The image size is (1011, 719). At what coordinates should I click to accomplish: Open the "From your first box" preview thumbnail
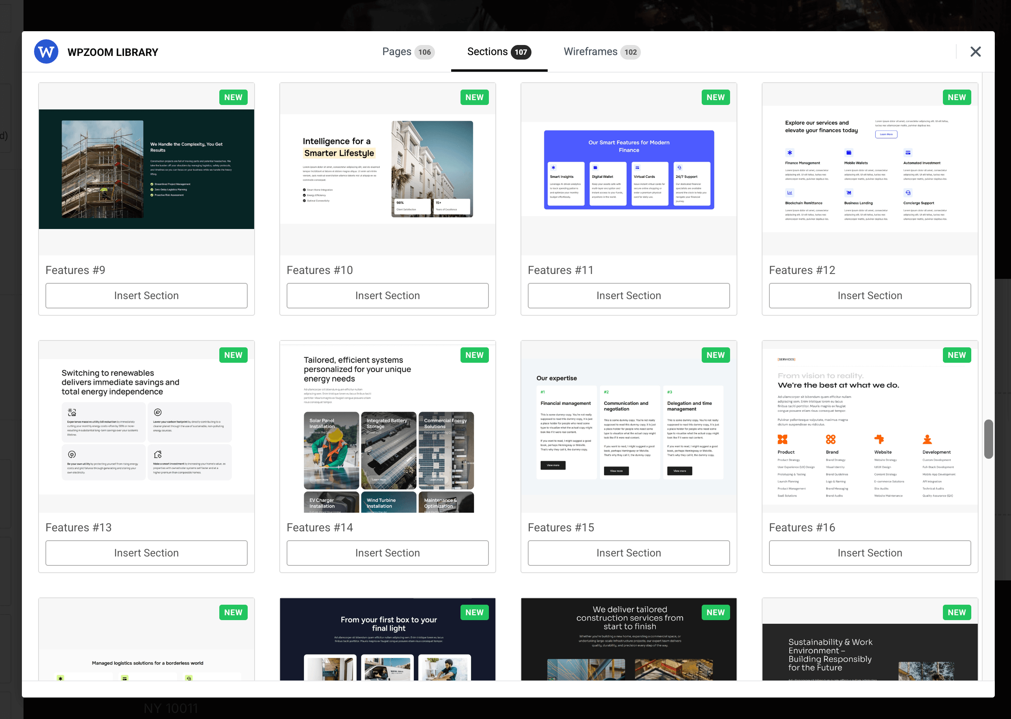387,640
